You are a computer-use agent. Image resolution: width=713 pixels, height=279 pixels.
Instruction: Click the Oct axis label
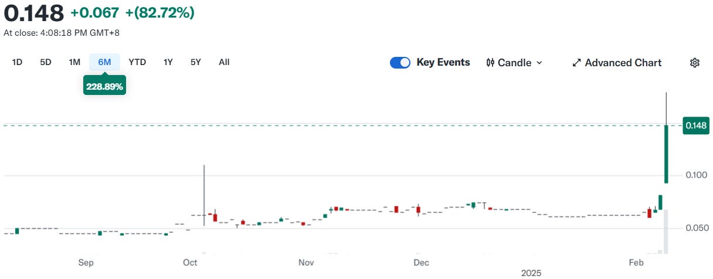coord(191,263)
